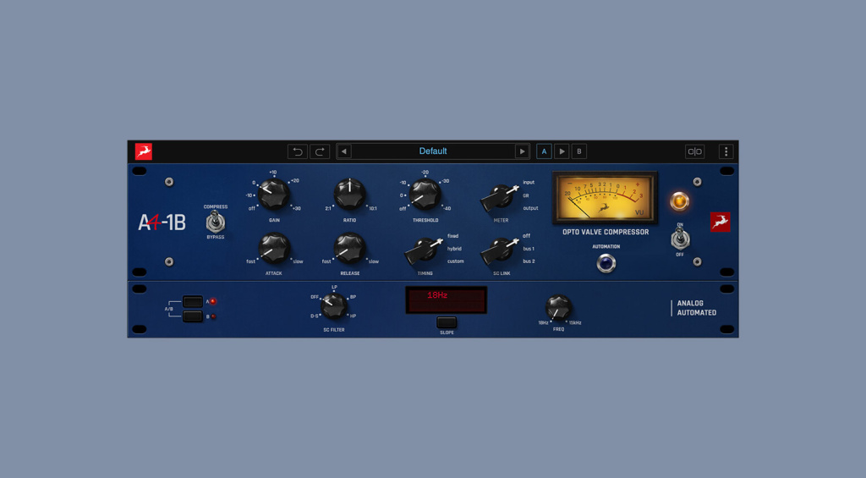The width and height of the screenshot is (866, 478).
Task: Click the Automation blue jewel button
Action: (606, 263)
